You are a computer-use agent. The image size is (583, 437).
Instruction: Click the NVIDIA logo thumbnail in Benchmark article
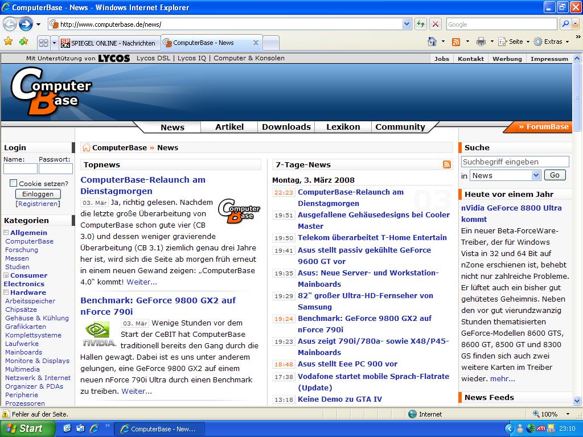[99, 335]
